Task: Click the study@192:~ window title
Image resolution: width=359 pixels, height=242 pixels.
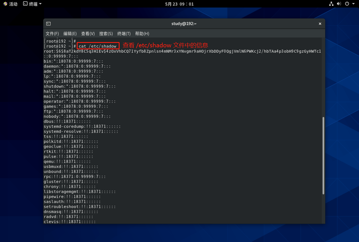Action: coord(184,24)
